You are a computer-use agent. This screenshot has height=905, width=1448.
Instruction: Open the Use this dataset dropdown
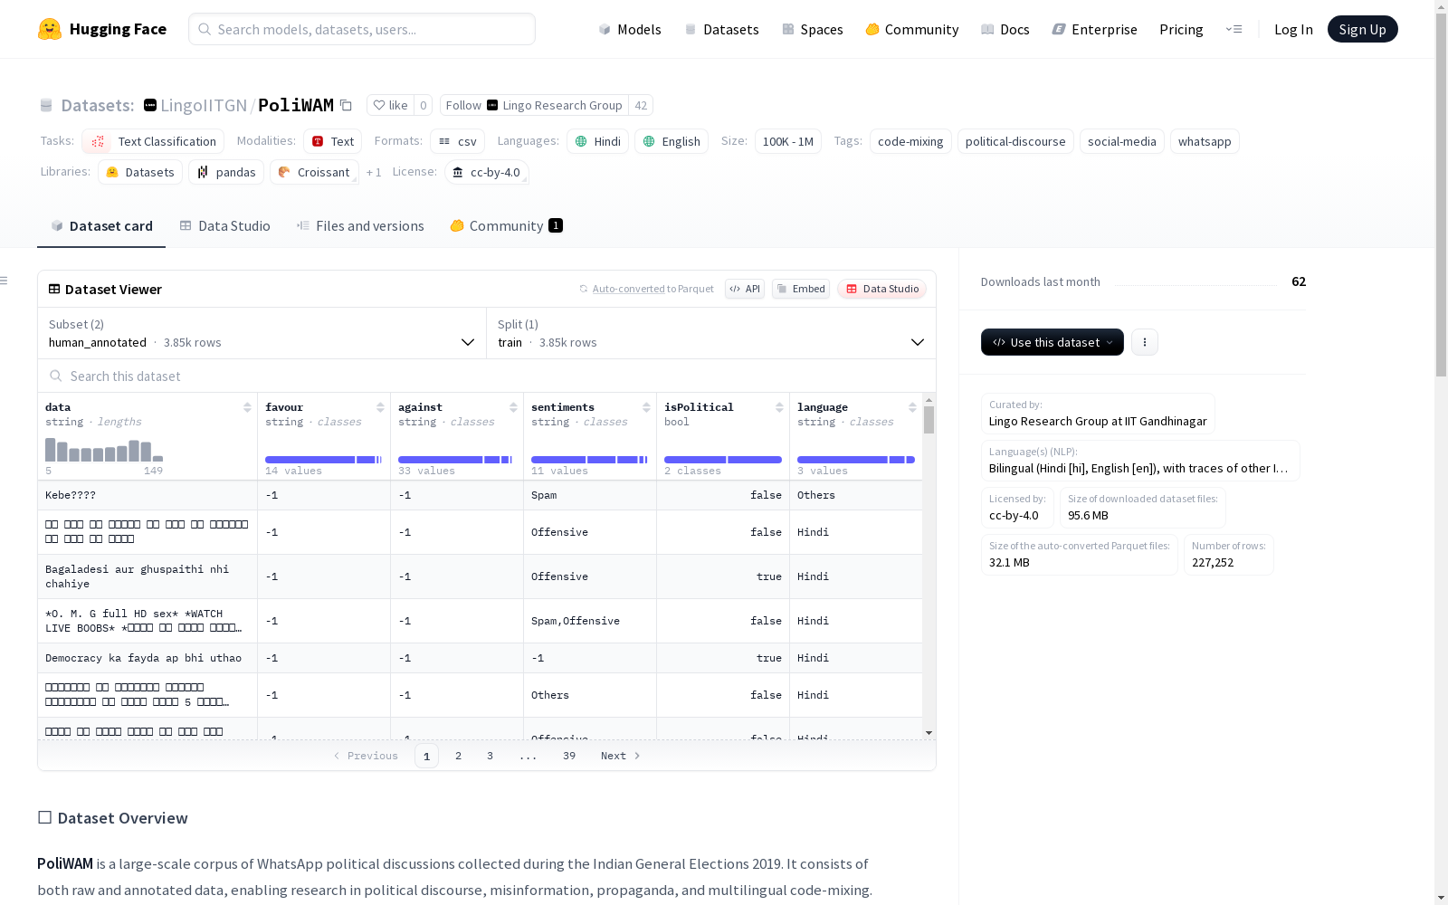tap(1053, 342)
